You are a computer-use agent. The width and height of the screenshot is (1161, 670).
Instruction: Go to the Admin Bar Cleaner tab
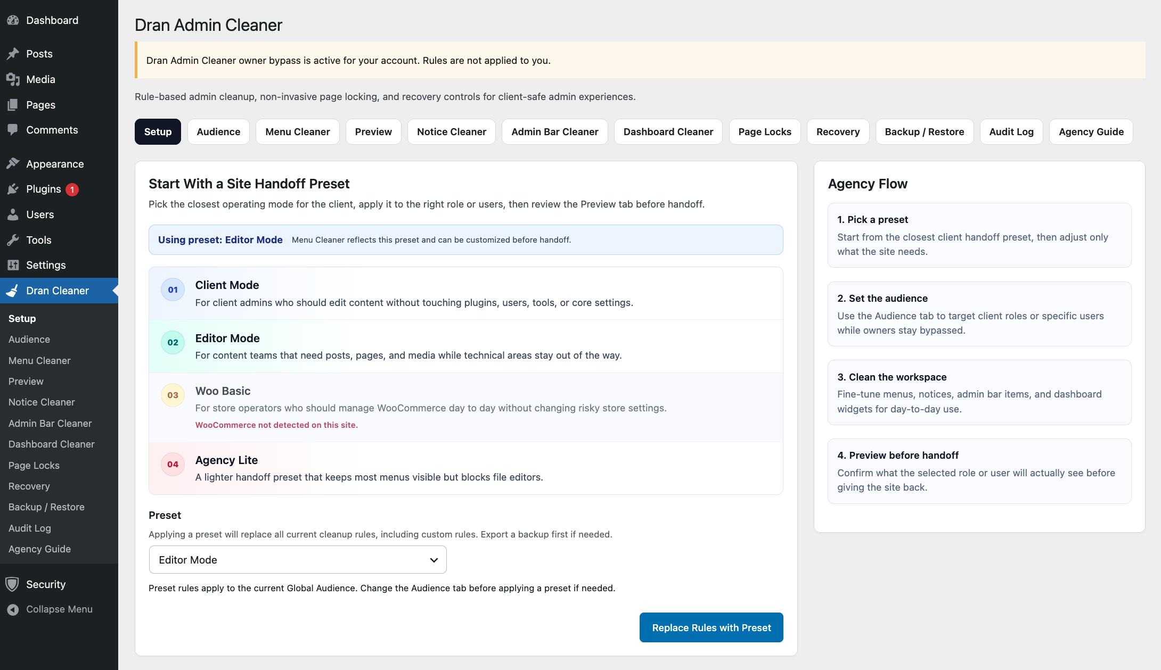pyautogui.click(x=555, y=131)
